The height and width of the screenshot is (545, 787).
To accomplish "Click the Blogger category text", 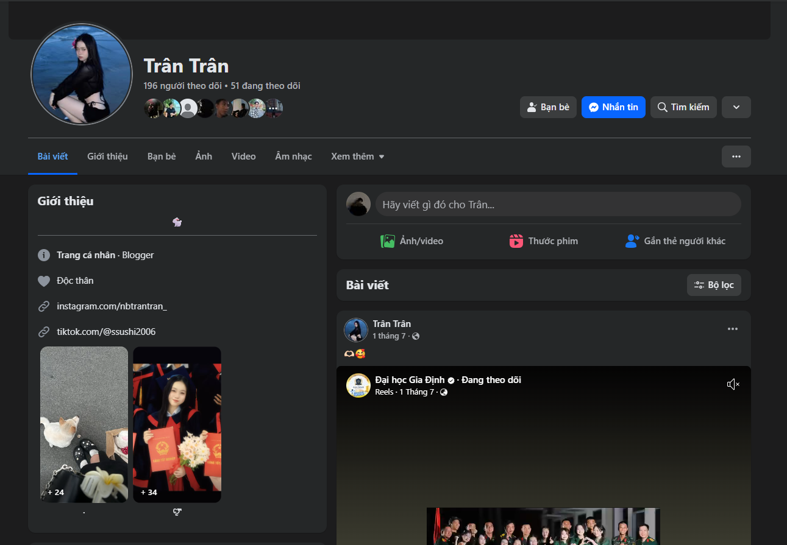I will click(x=138, y=255).
